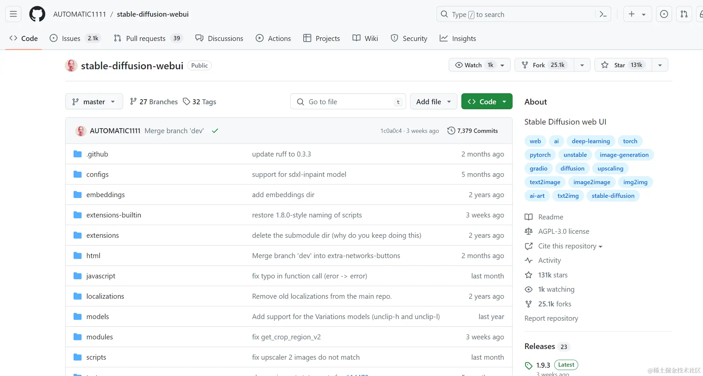This screenshot has height=376, width=703.
Task: Click the AUTOMATIC1111 owner link in breadcrumb
Action: (80, 14)
